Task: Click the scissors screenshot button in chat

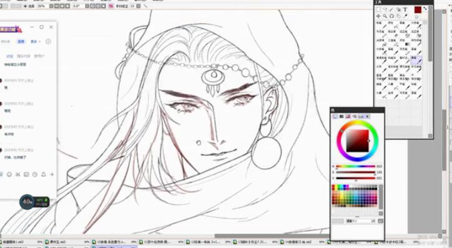Action: 18,174
